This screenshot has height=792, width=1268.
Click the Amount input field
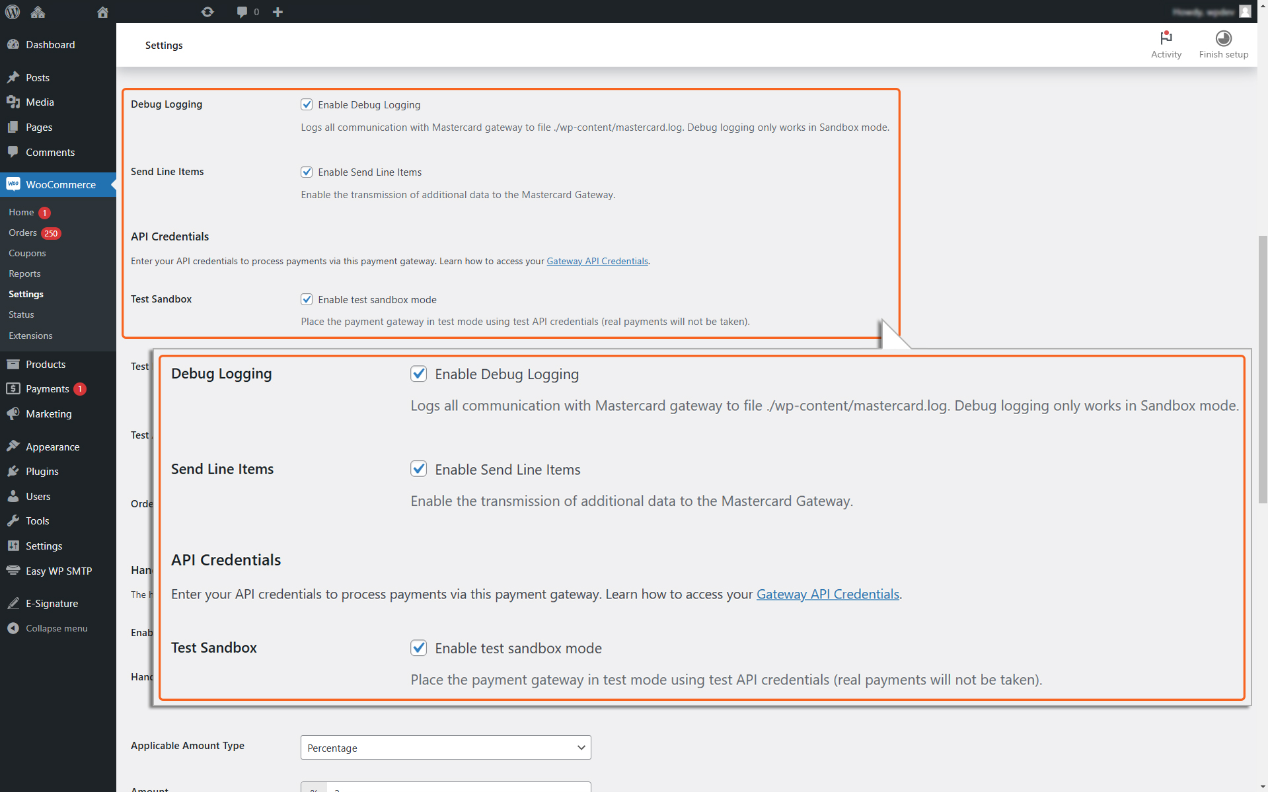[458, 787]
